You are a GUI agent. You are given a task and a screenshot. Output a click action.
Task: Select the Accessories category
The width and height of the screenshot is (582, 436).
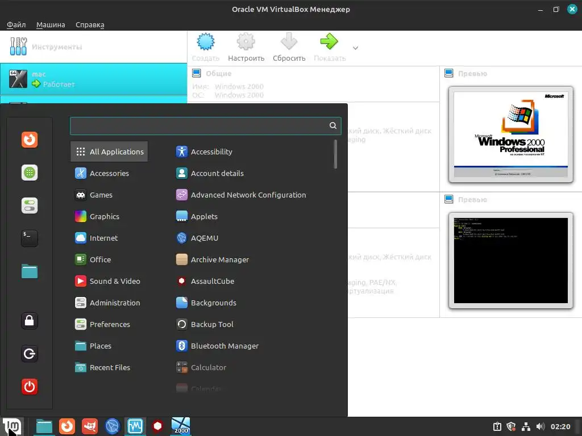click(x=109, y=173)
